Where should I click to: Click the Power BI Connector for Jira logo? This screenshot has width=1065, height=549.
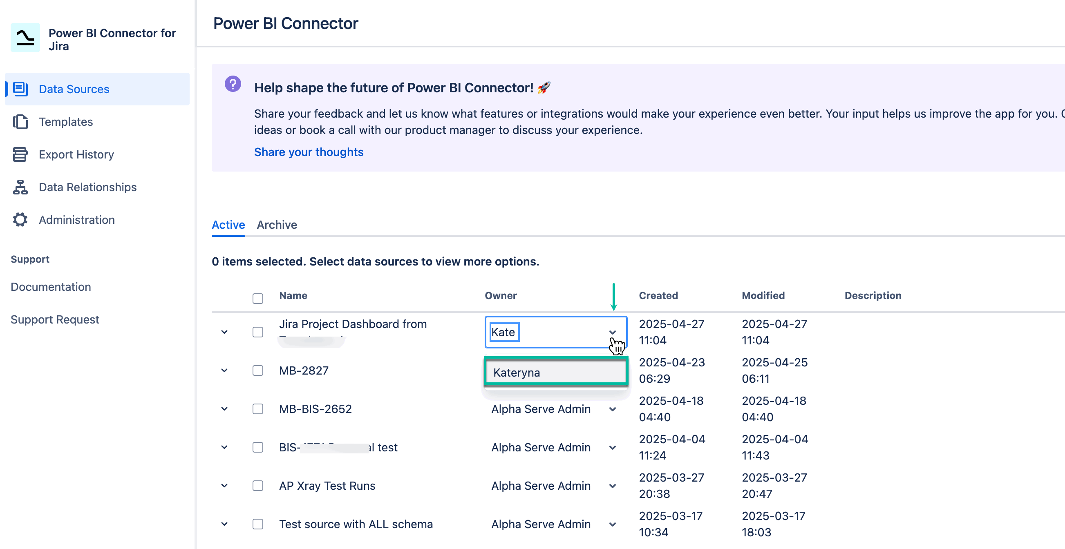click(25, 37)
